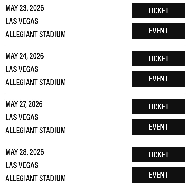190x187 pixels.
Task: Click the May 23, 2026 date text
Action: pyautogui.click(x=25, y=8)
